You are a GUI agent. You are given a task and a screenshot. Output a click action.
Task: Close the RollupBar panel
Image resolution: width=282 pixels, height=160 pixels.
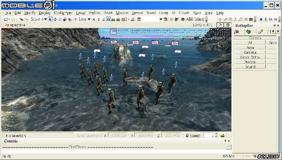click(278, 25)
